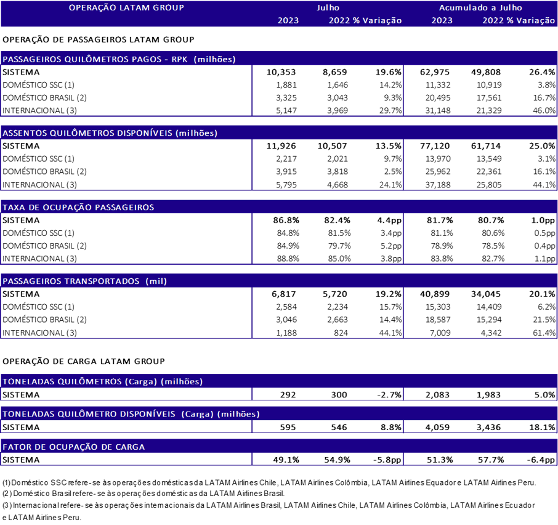Screen dimensions: 558x525
Task: Click the "TAXA DE OCUPAÇÃO PASSAGEIROS" section header
Action: click(x=78, y=207)
